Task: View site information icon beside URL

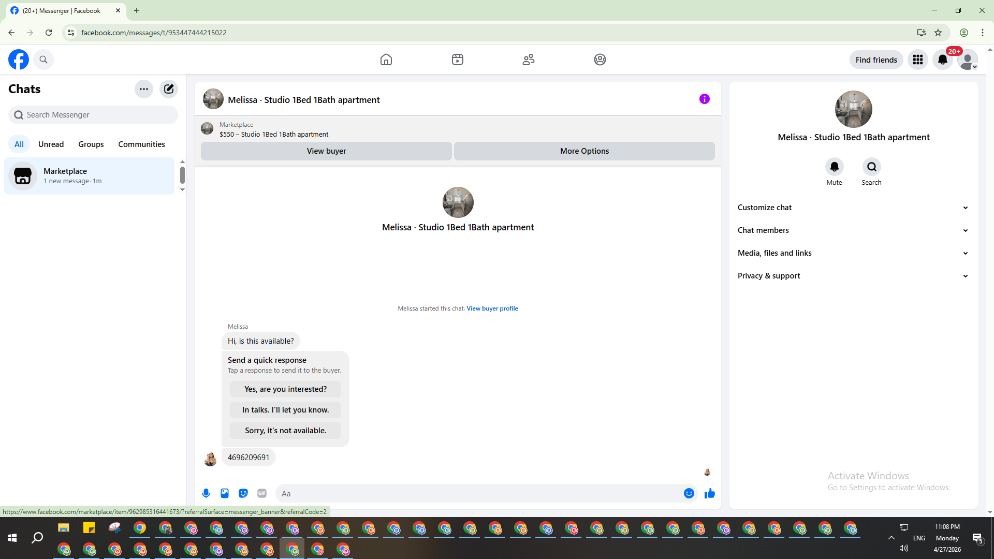Action: [x=71, y=33]
